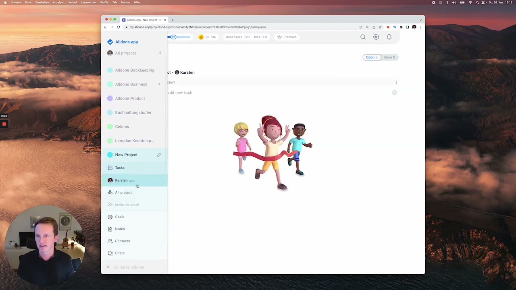Switch to the Open tasks tab
516x290 pixels.
(372, 57)
